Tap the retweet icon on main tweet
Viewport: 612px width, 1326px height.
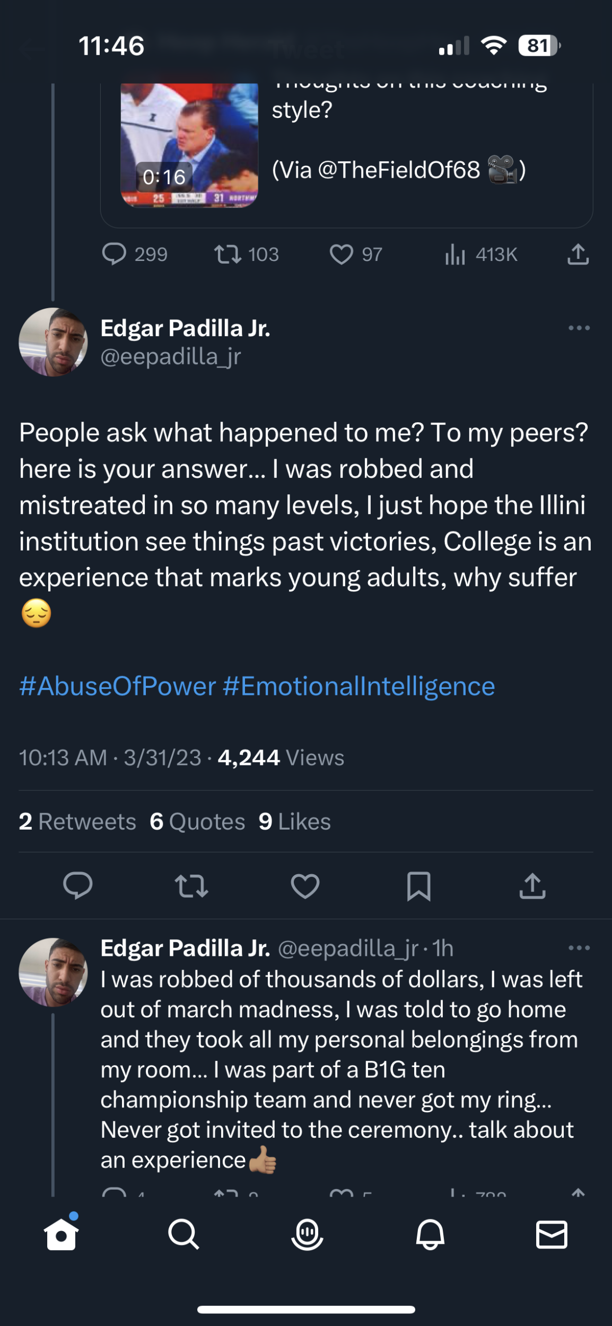(191, 886)
